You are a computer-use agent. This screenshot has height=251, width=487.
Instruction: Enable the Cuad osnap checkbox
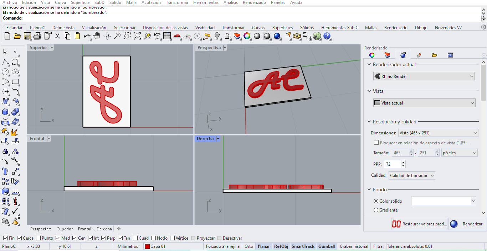click(135, 238)
